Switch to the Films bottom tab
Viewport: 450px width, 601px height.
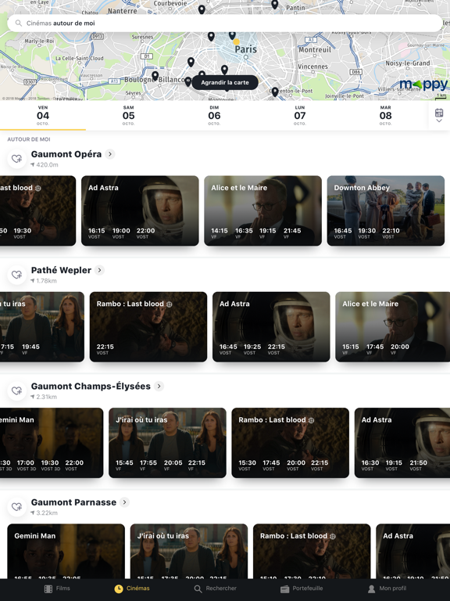coord(57,588)
